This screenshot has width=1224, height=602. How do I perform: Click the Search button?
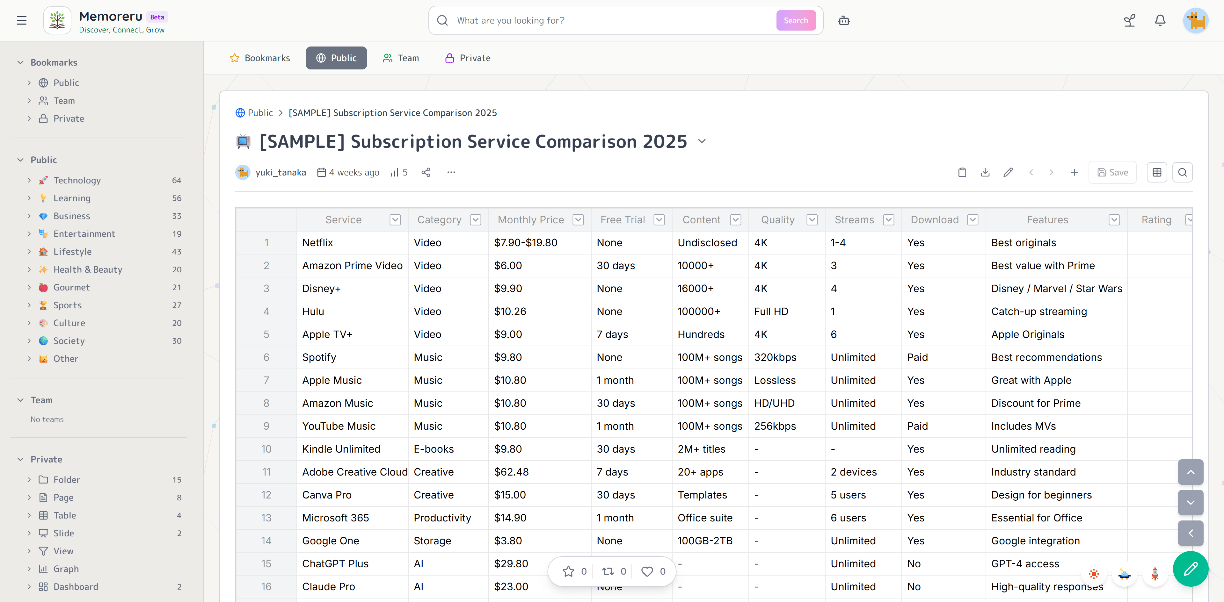(x=796, y=20)
